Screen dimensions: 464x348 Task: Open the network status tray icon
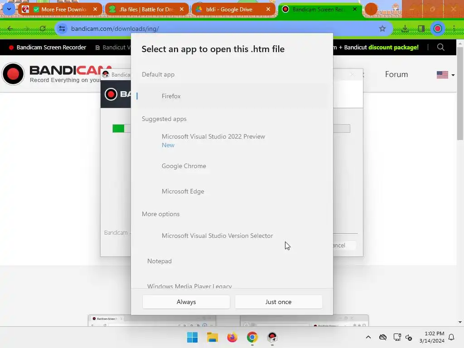tap(397, 337)
